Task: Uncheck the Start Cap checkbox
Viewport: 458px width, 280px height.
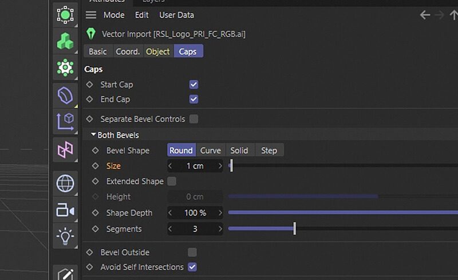Action: 194,85
